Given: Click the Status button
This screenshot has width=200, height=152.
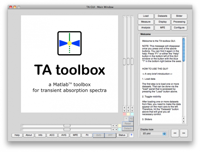Looking at the screenshot, I should [122, 135].
